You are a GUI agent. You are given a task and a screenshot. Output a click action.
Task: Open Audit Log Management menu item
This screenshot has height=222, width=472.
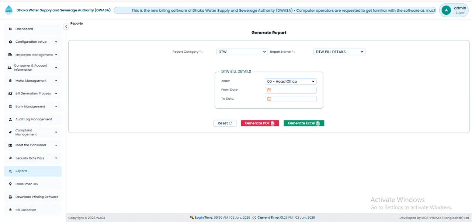(33, 119)
